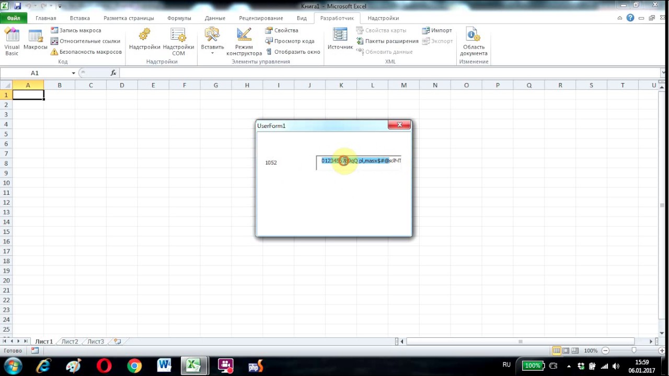Toggle Режим конструктора design mode
669x376 pixels.
(244, 42)
